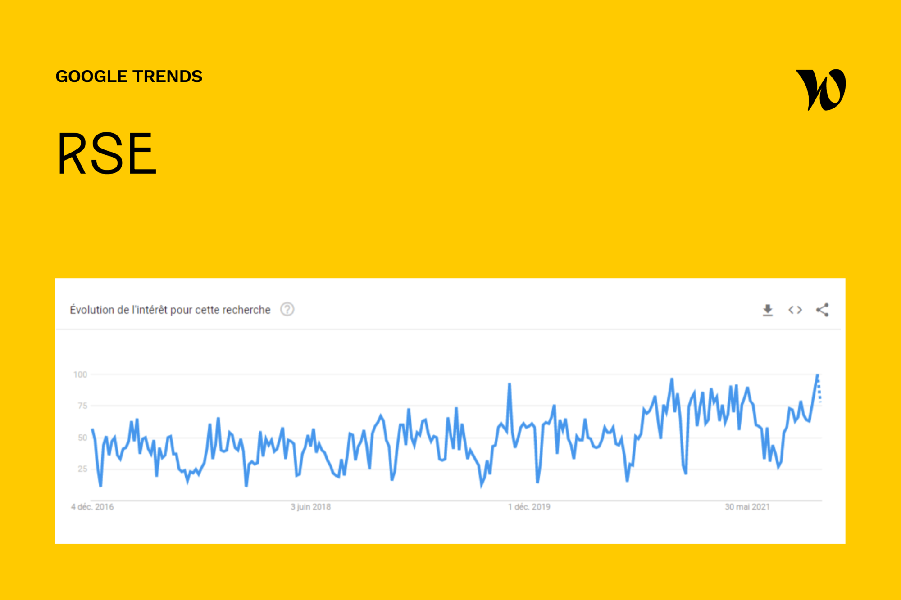
Task: Click the 25 axis label
Action: 82,469
